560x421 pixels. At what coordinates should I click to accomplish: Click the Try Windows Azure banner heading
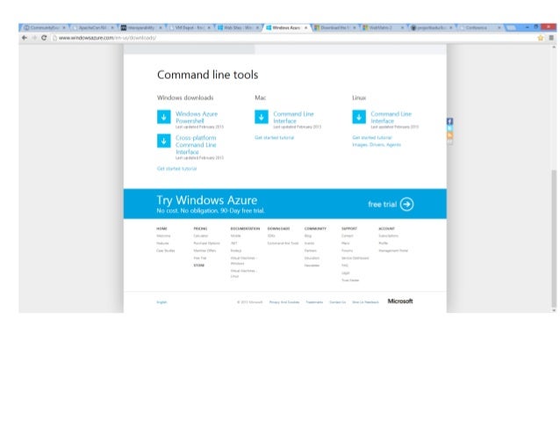click(207, 200)
